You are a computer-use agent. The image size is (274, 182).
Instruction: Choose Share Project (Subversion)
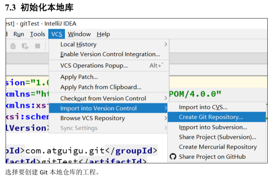click(217, 137)
